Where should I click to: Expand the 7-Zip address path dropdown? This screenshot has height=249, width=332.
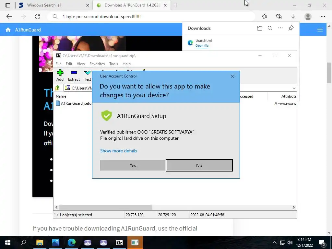[x=294, y=88]
